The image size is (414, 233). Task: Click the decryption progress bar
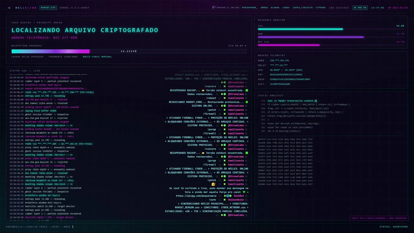point(129,51)
